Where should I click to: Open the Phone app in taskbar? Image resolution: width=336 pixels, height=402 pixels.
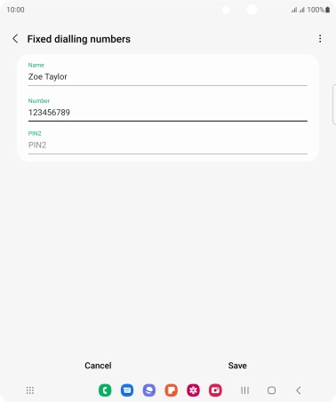[105, 390]
